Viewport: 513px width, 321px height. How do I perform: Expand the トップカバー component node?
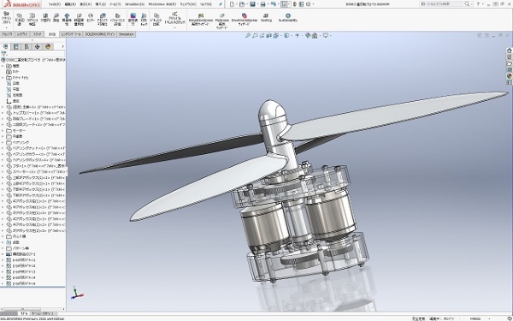coord(3,113)
